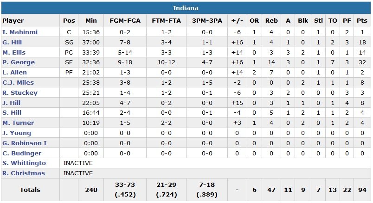Click G. Robinson I player name
The width and height of the screenshot is (373, 203).
(25, 143)
